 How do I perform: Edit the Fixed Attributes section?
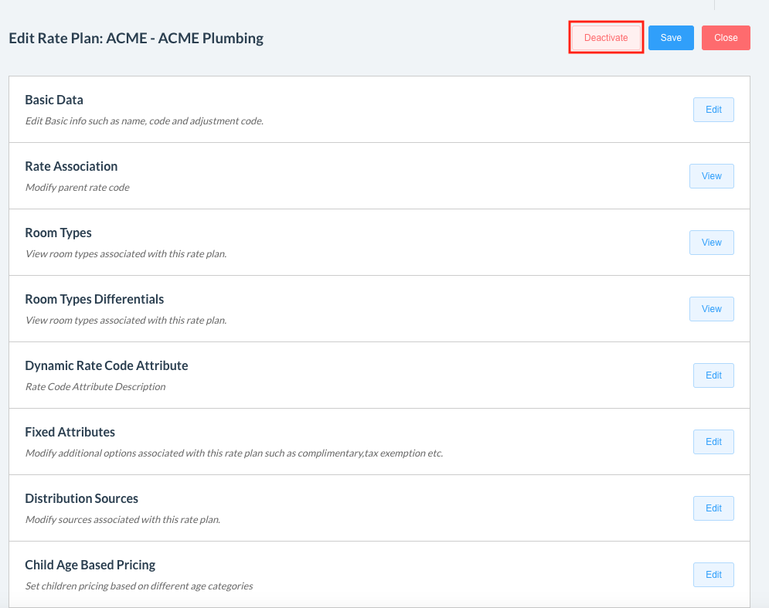713,442
